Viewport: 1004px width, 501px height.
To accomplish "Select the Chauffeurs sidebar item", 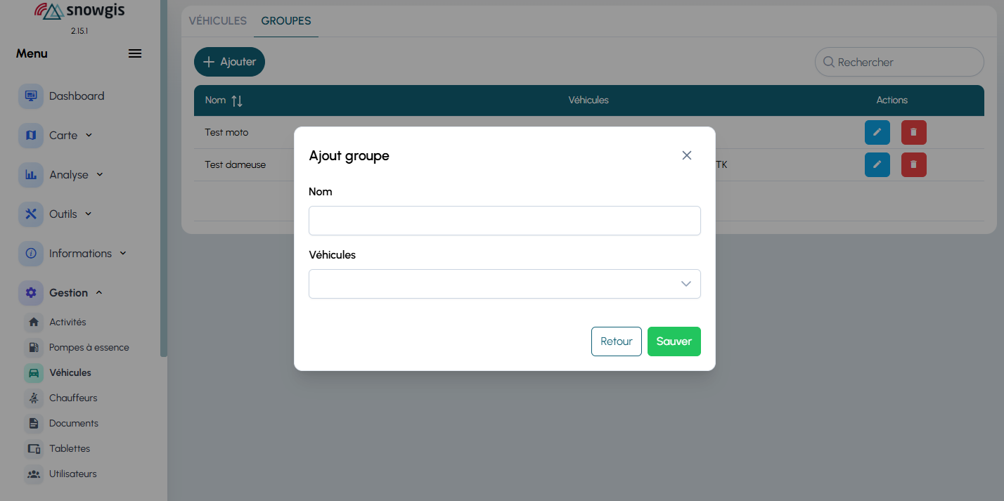I will [x=73, y=398].
